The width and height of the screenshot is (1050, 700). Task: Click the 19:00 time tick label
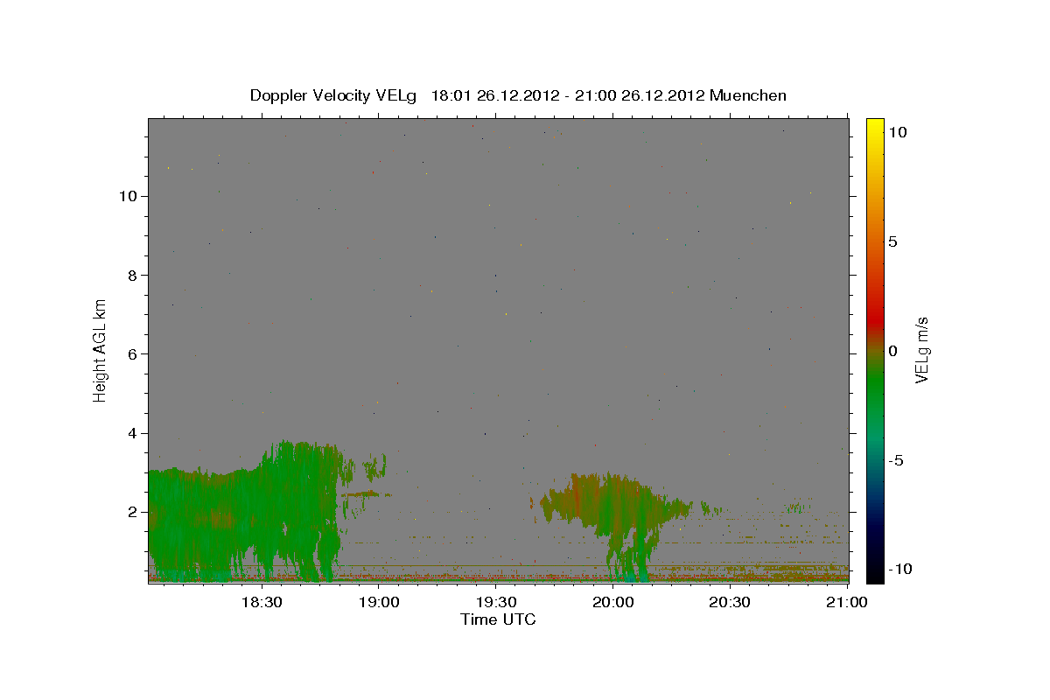pos(378,603)
